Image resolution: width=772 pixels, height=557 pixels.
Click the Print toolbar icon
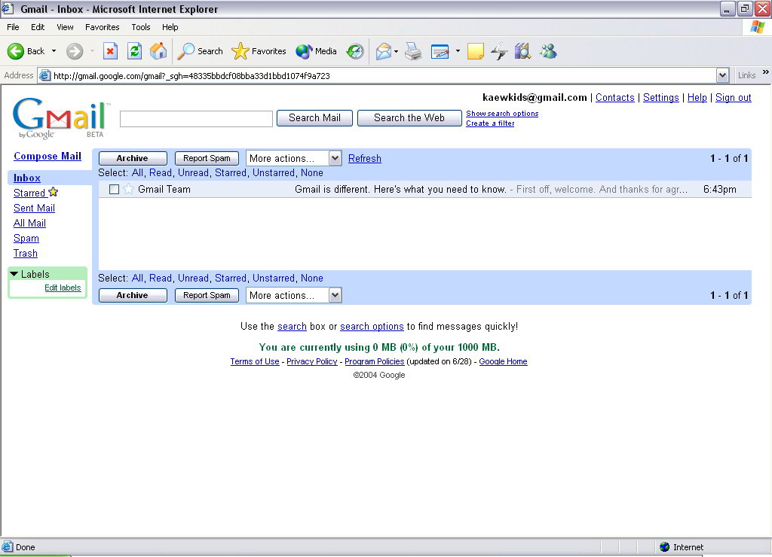413,51
